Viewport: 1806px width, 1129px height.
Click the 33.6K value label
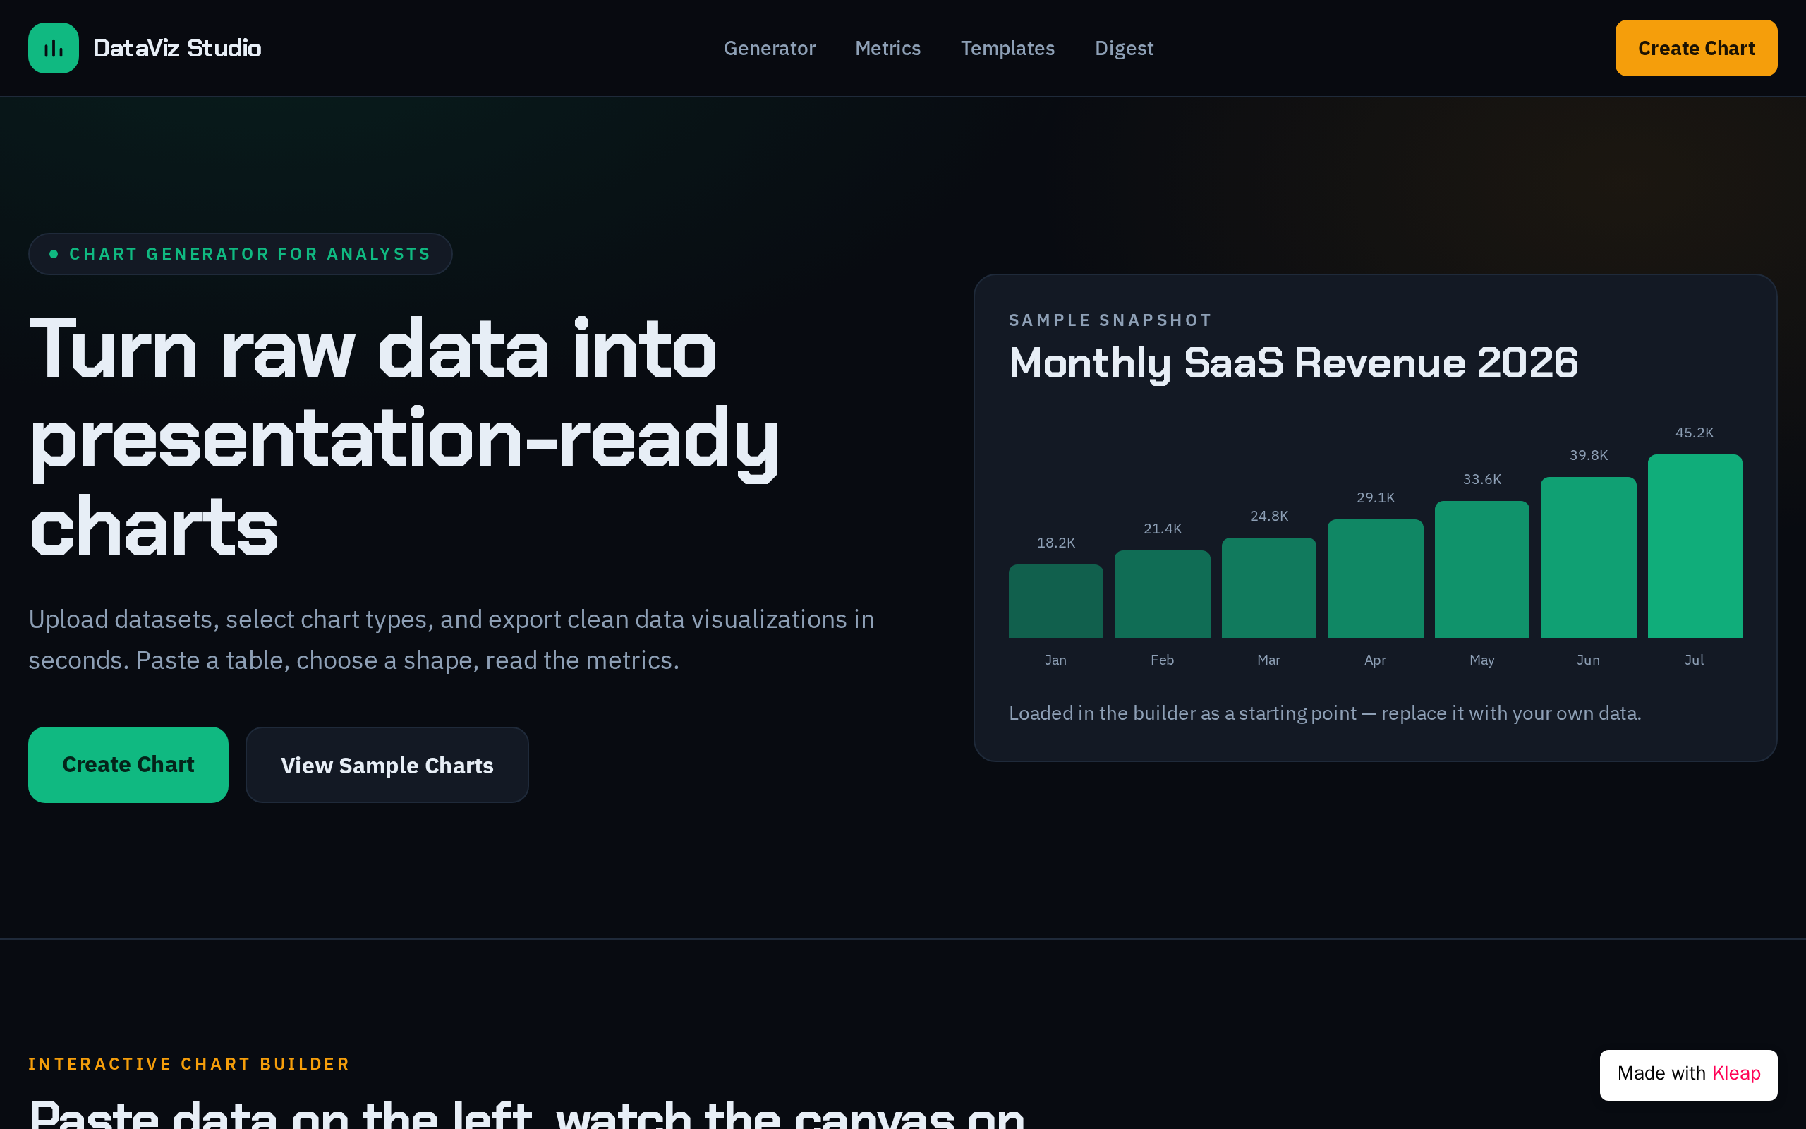pos(1481,479)
